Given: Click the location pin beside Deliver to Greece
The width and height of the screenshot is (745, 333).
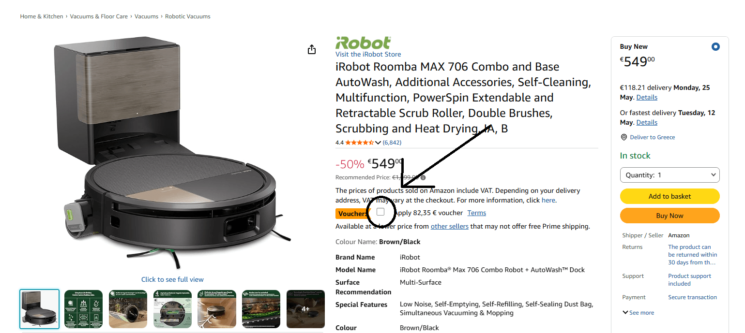Looking at the screenshot, I should point(624,137).
